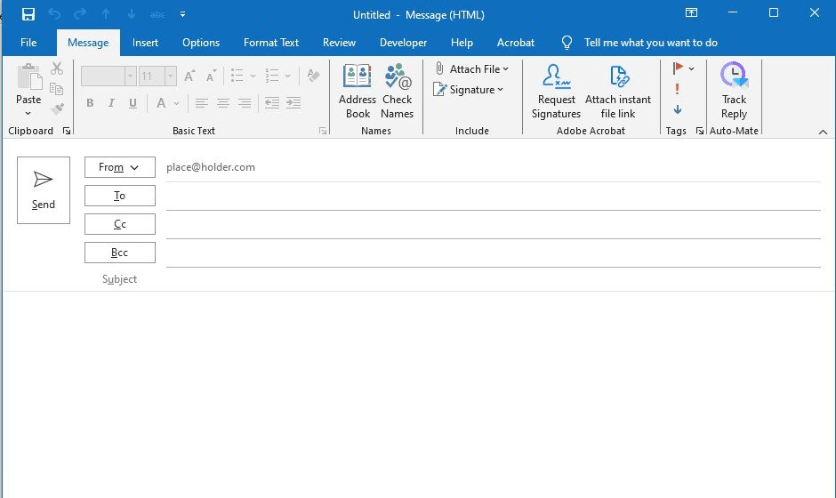
Task: Open the Review tab
Action: click(339, 43)
